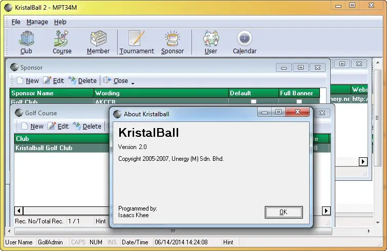Select the AKCCB wording cell
This screenshot has height=251, width=387.
click(161, 101)
